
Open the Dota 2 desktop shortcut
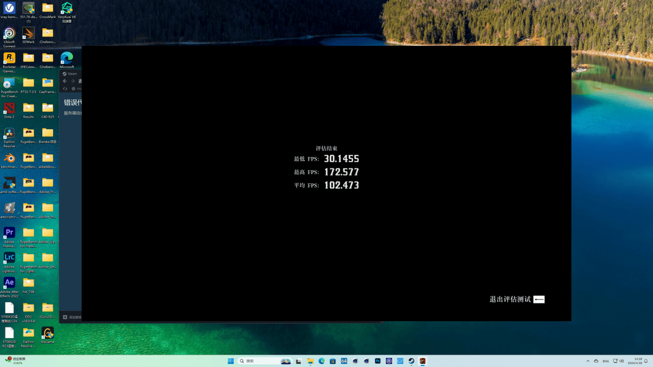[x=9, y=108]
